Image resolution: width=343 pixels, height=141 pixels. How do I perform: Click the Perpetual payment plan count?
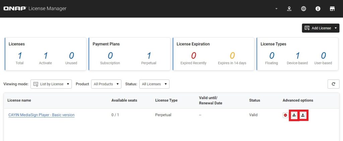coord(149,55)
